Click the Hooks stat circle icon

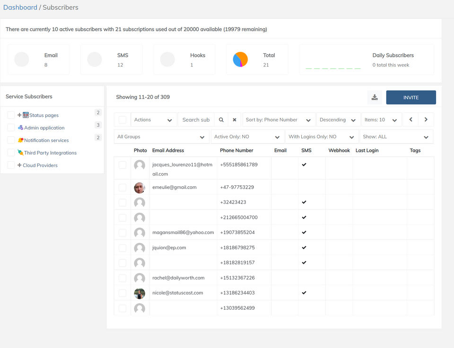pos(167,60)
